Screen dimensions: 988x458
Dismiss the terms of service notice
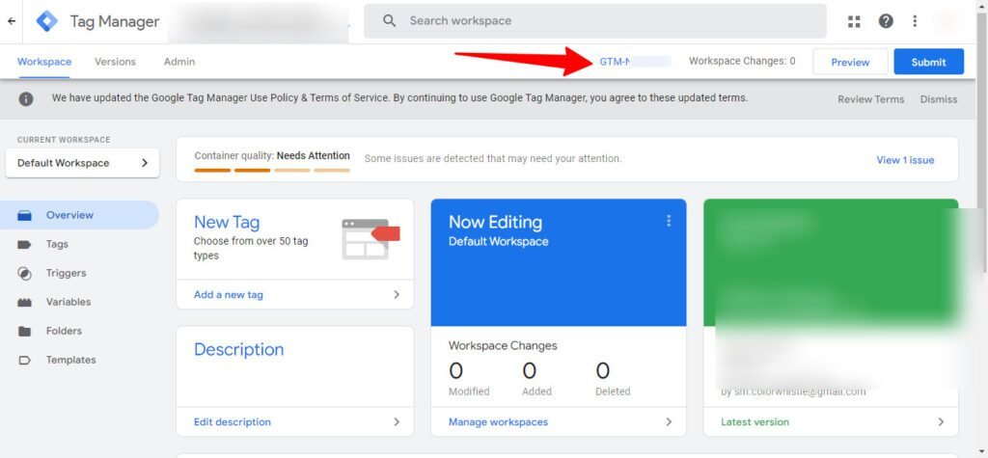click(x=938, y=99)
